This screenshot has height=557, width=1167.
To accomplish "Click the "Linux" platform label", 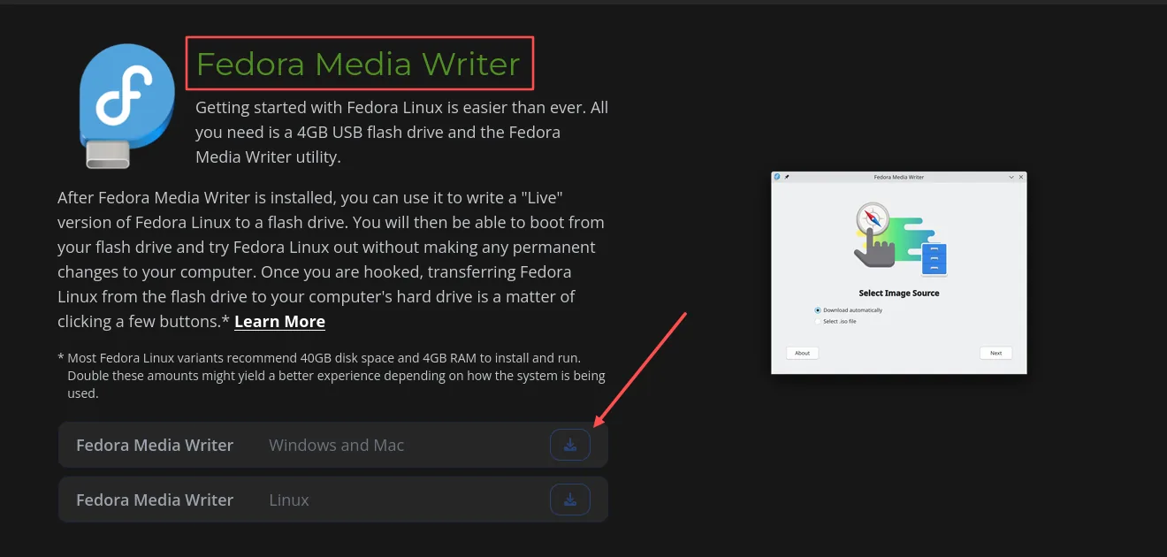I will click(289, 500).
